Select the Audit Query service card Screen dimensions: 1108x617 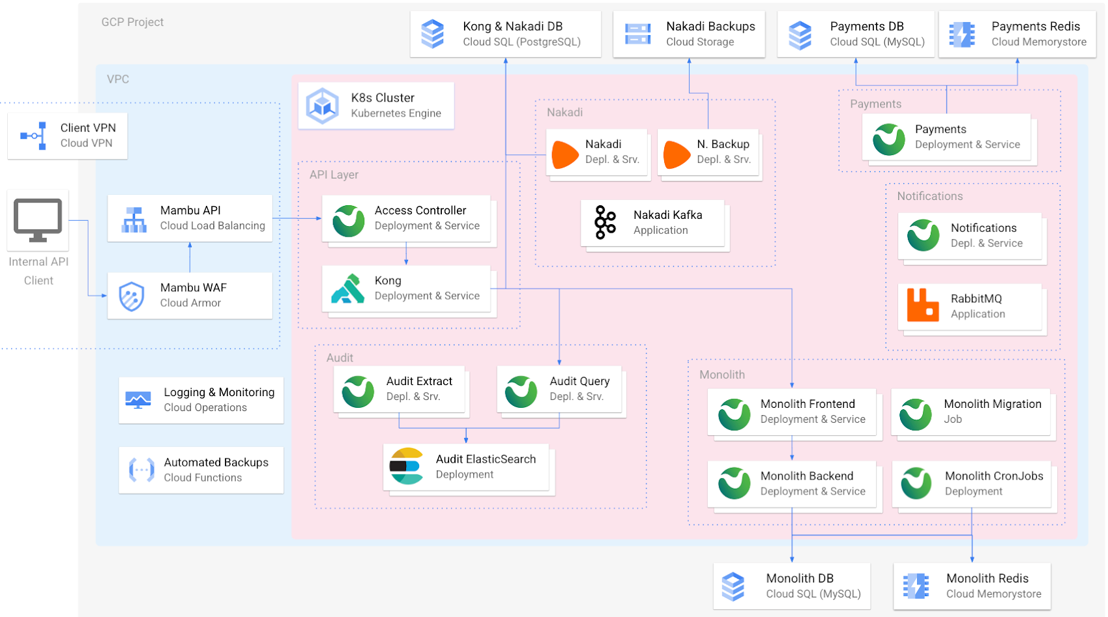(559, 389)
